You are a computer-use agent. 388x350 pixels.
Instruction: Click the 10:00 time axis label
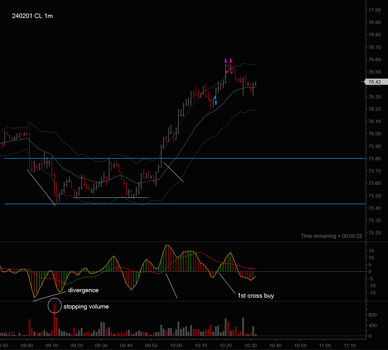click(176, 345)
